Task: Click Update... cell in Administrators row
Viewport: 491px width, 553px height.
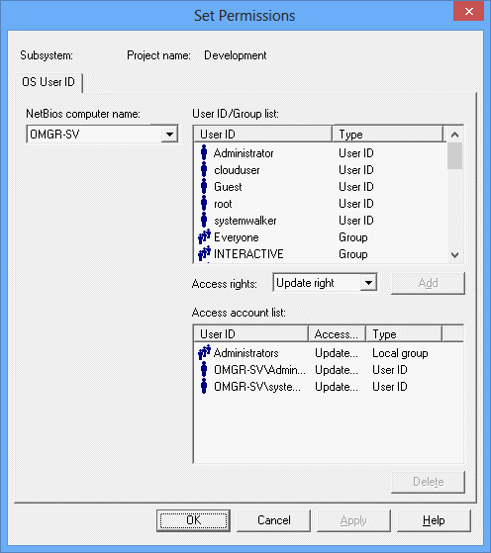Action: point(337,353)
